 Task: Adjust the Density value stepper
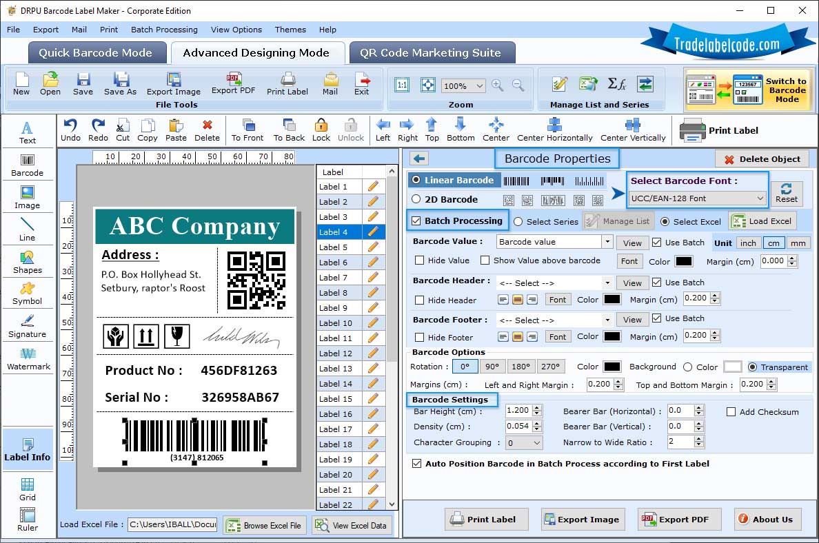tap(537, 427)
